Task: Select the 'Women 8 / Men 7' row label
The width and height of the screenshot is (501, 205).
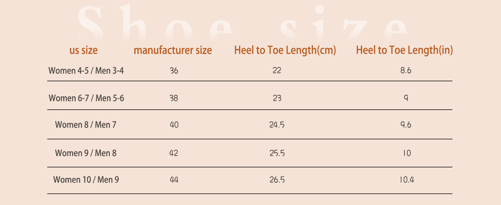Action: [x=86, y=125]
